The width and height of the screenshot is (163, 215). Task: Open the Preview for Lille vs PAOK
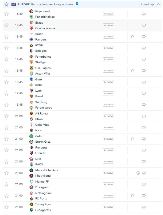tap(108, 162)
